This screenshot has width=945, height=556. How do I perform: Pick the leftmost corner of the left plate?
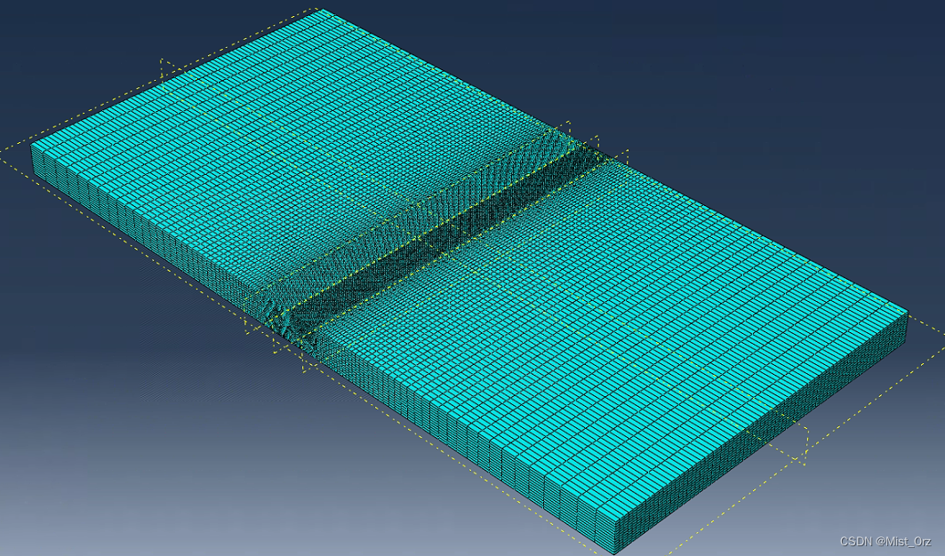[x=32, y=145]
